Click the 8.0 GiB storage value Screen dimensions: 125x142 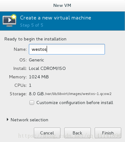tap(36, 94)
